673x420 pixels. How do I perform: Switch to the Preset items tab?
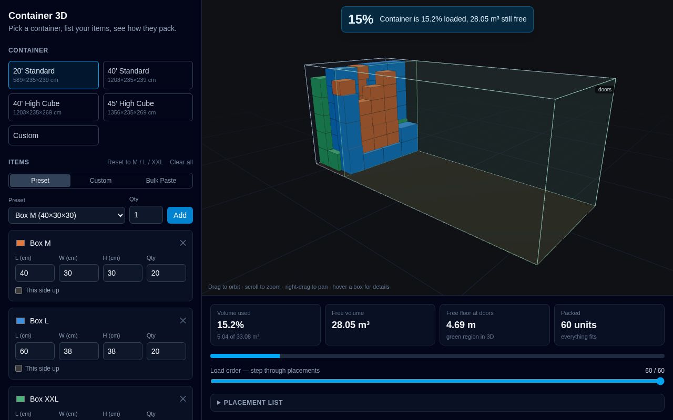(40, 181)
